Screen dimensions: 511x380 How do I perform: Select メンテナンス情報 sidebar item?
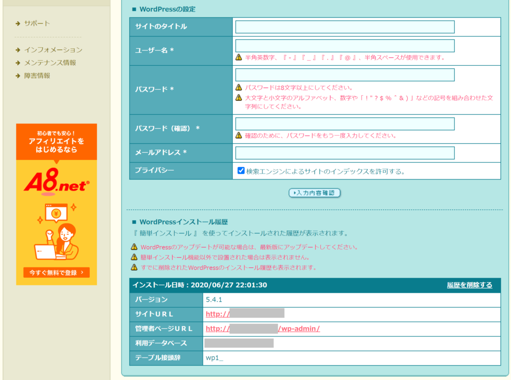coord(50,63)
